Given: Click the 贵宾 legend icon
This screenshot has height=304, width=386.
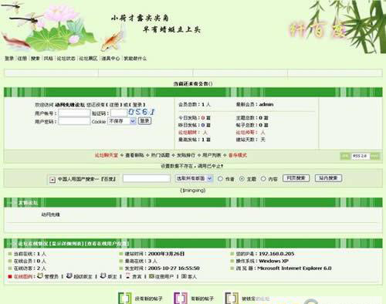Looking at the screenshot, I should pyautogui.click(x=127, y=275).
